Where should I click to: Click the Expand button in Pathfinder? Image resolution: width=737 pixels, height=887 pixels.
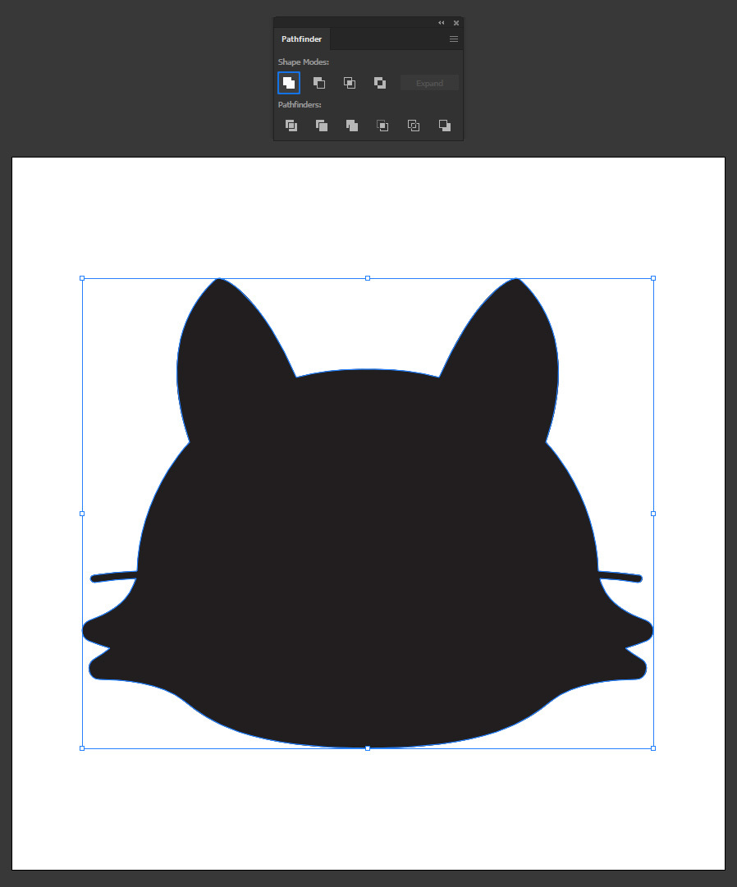click(x=429, y=83)
